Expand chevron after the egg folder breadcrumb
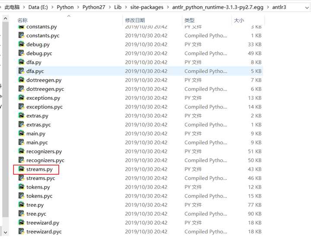311x239 pixels. coord(268,7)
